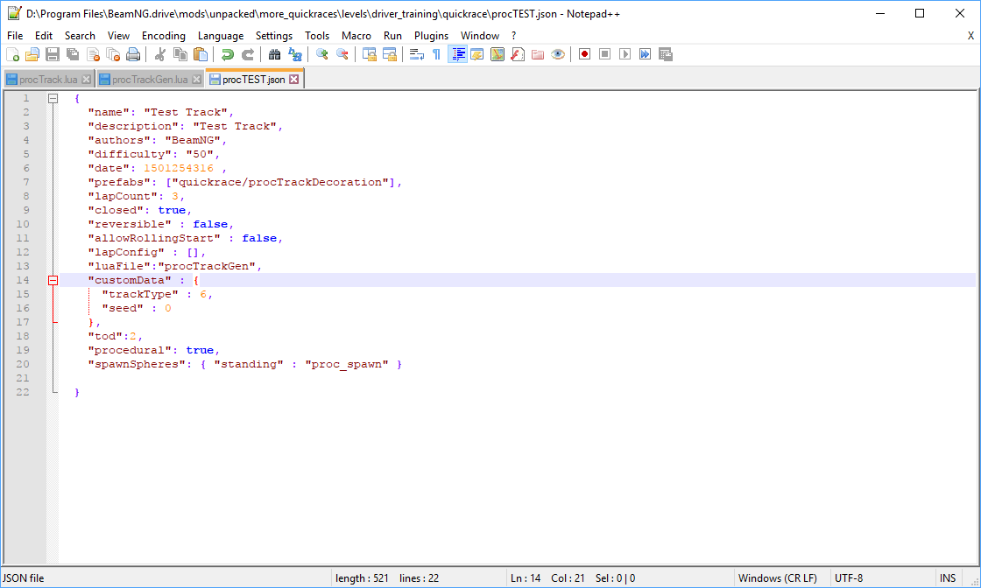
Task: Click the Cut scissors icon
Action: 160,54
